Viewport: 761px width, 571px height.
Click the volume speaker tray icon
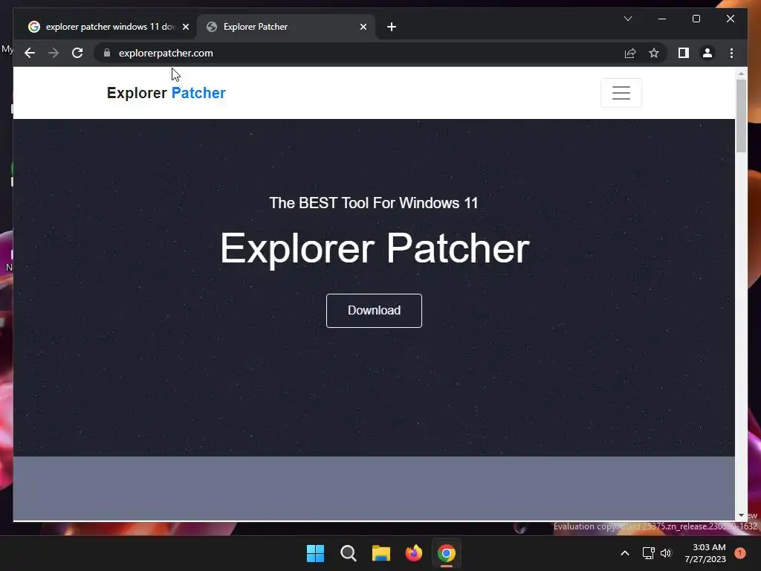coord(666,553)
